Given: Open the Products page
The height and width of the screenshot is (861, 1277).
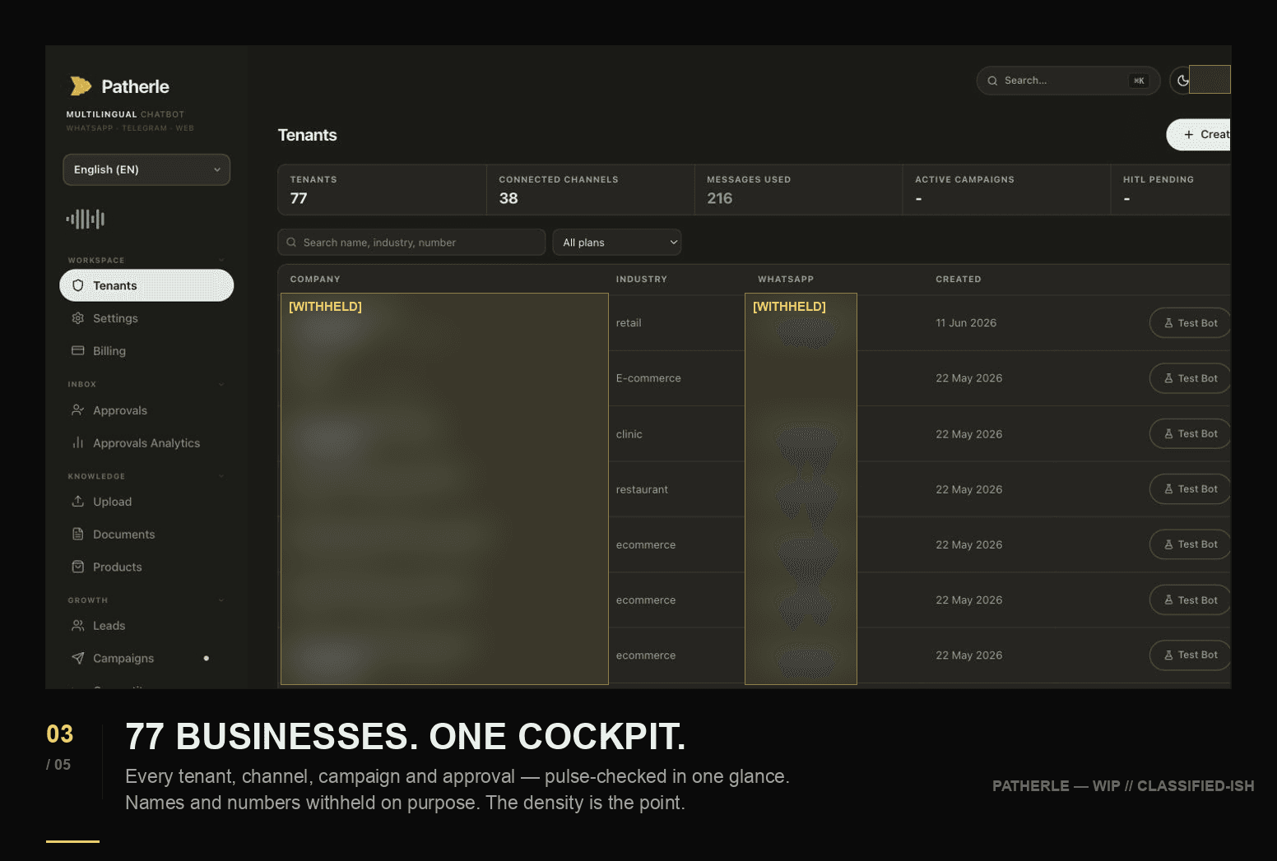Looking at the screenshot, I should 146,567.
